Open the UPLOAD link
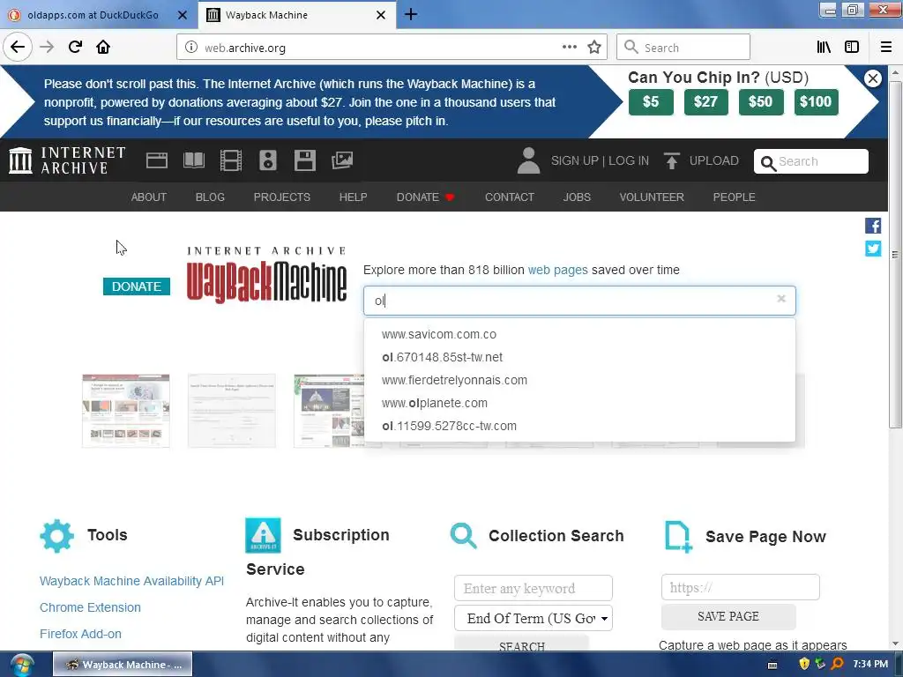The height and width of the screenshot is (677, 903). click(x=701, y=160)
